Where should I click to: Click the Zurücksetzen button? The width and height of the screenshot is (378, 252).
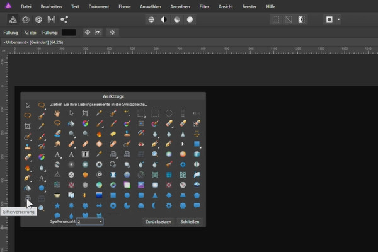click(x=159, y=222)
